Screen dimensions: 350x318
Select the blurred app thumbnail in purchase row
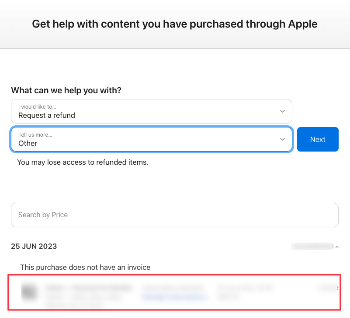[x=30, y=292]
